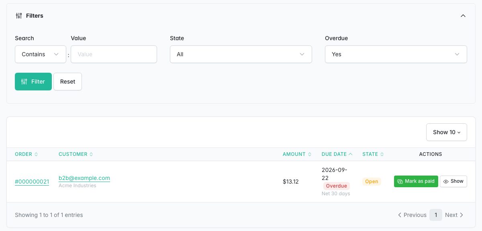This screenshot has width=482, height=231.
Task: Collapse the Filters panel chevron
Action: pos(463,16)
